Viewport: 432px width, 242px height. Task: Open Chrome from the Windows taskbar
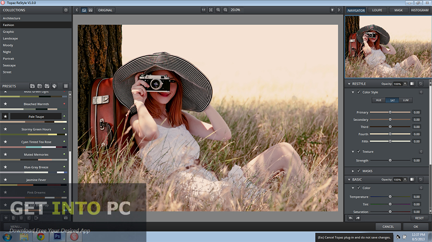[x=41, y=237]
